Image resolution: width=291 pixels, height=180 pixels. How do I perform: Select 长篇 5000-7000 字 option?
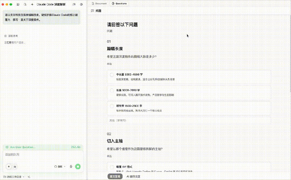click(x=189, y=92)
